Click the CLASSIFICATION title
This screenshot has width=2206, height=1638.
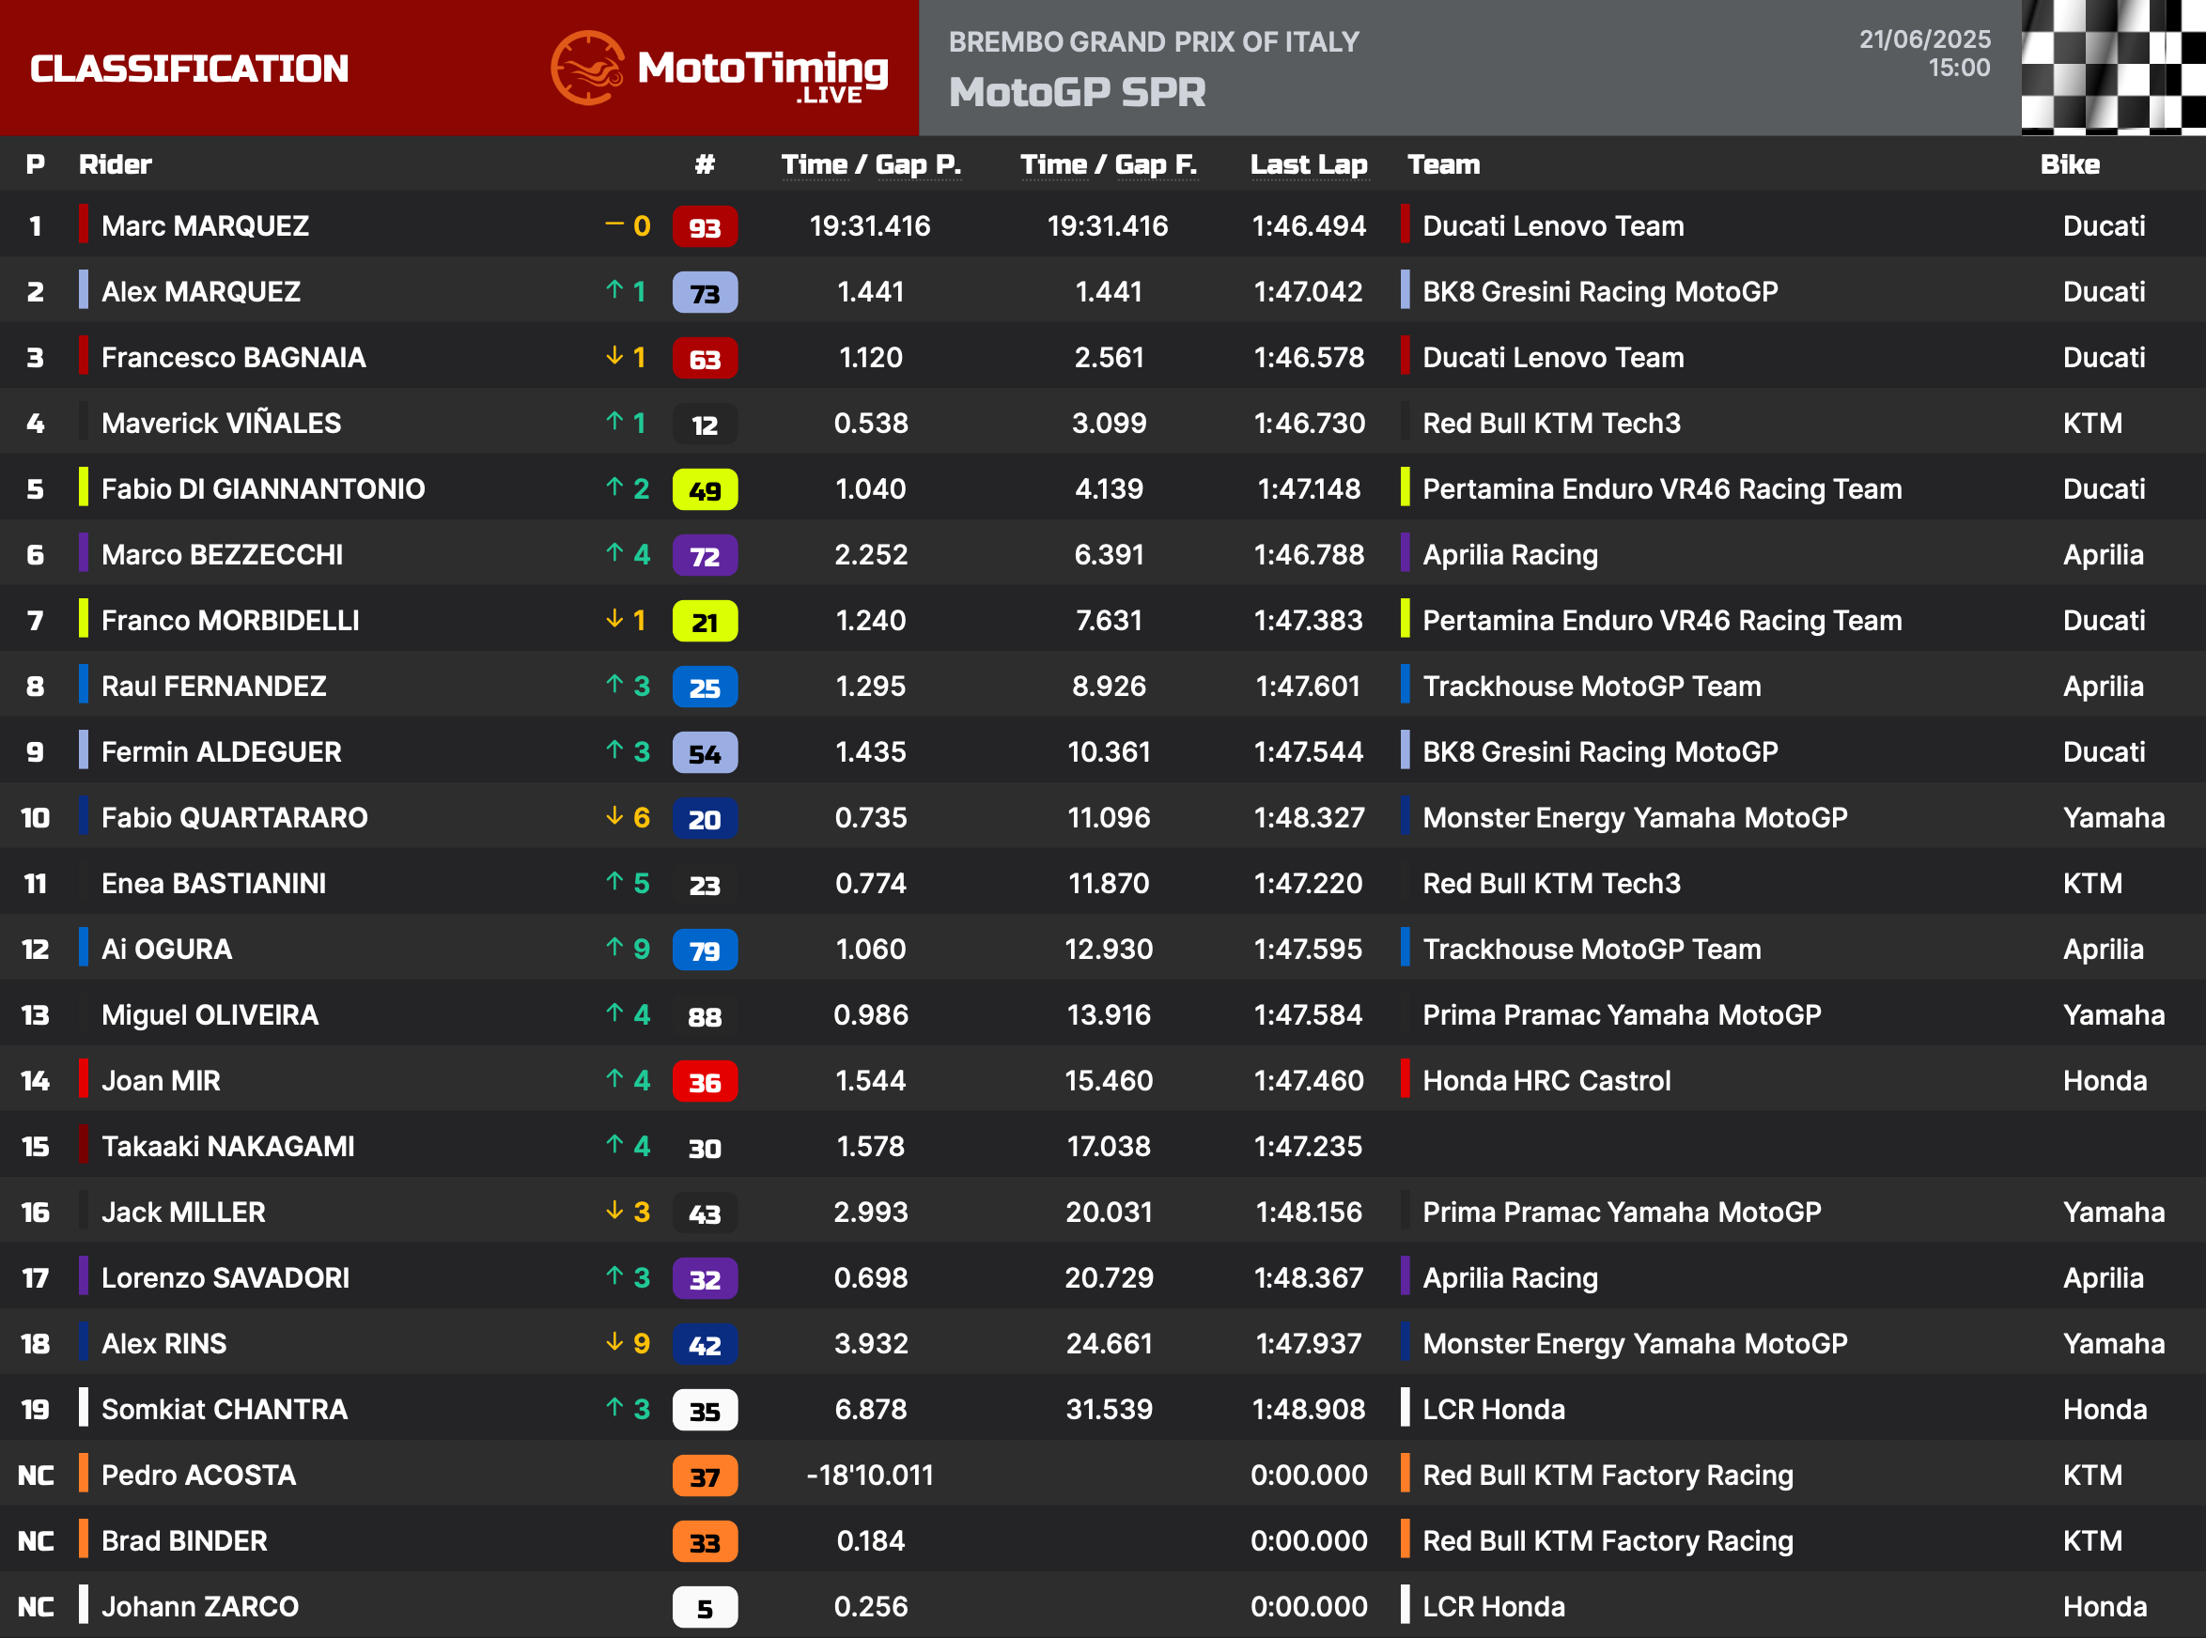point(190,69)
